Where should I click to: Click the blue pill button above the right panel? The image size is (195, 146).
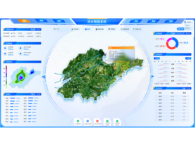tap(180, 29)
